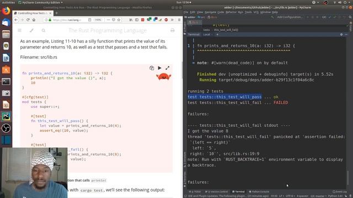
Task: Click 'I got the value 8' output
Action: pyautogui.click(x=208, y=131)
